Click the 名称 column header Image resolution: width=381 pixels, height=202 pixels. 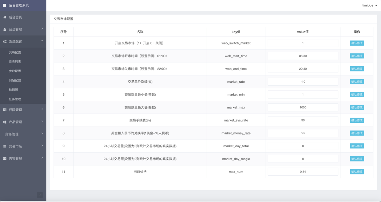click(140, 32)
